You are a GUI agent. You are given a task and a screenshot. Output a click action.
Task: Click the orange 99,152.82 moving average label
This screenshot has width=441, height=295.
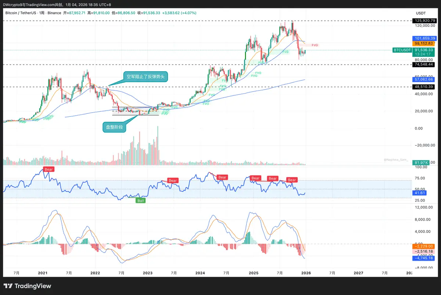(x=424, y=43)
